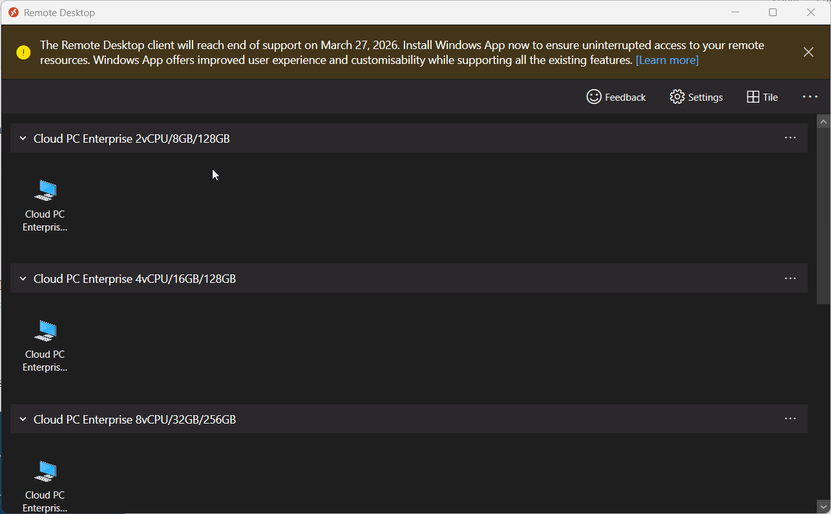Image resolution: width=831 pixels, height=514 pixels.
Task: Dismiss the end of support banner
Action: [808, 52]
